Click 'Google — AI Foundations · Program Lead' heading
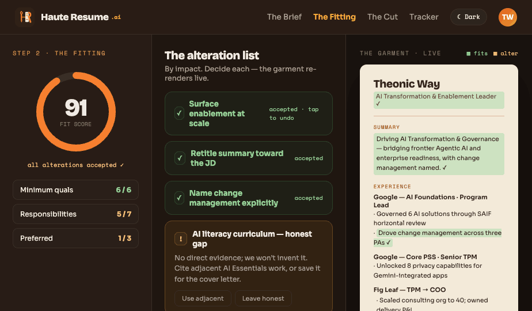Viewport: 532px width, 311px height. click(431, 201)
